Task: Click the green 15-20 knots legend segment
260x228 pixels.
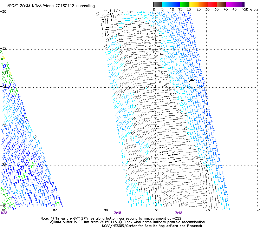Action: point(185,4)
